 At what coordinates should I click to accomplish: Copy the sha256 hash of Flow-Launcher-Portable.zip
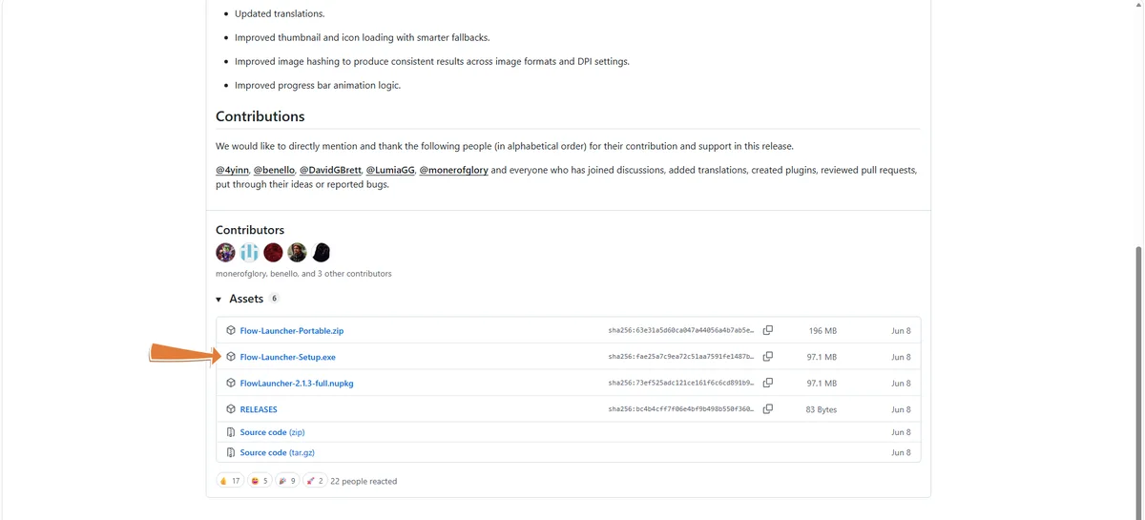(x=768, y=330)
